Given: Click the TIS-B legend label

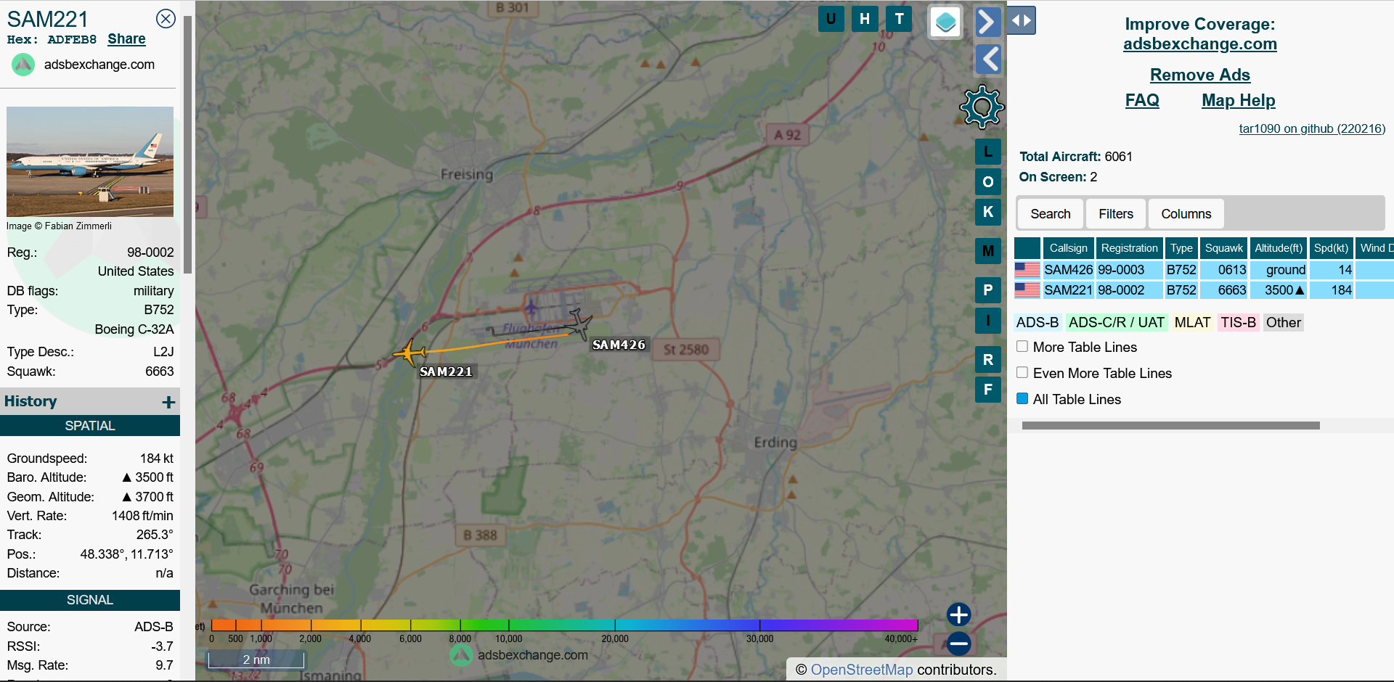Looking at the screenshot, I should pos(1238,323).
